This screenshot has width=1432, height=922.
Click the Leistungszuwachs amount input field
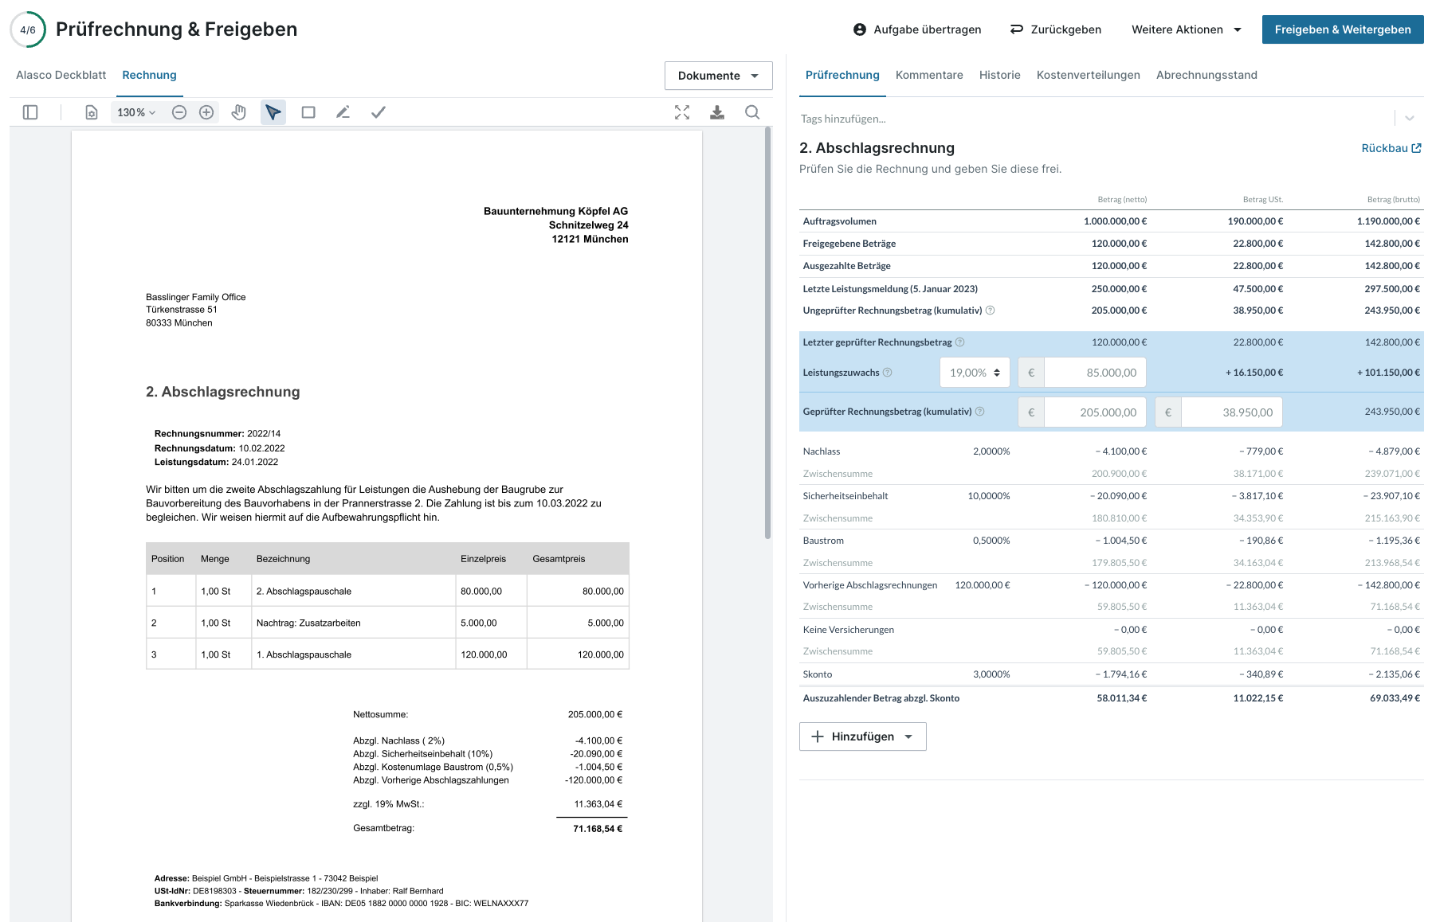point(1095,373)
